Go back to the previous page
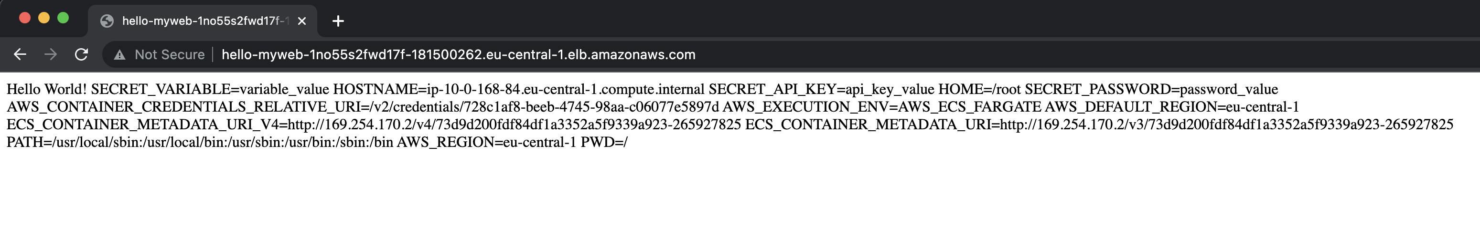Screen dimensions: 1480x229 (x=20, y=54)
